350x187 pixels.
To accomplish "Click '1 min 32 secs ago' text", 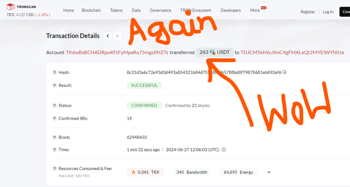I will click(x=143, y=150).
